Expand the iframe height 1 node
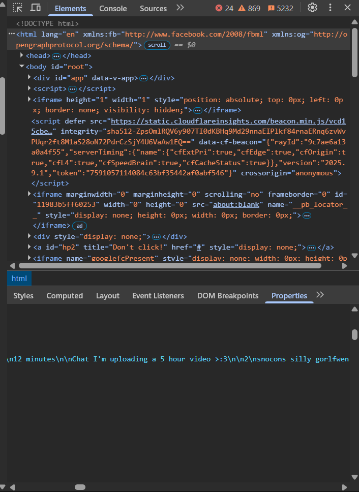 pos(29,99)
